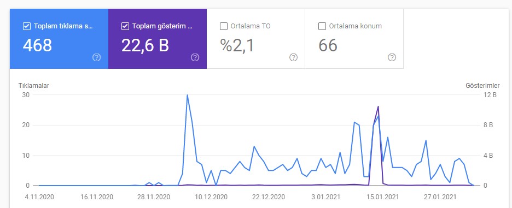Click help icon on Ortalama TO card
Viewport: 512px width, 208px height.
pyautogui.click(x=293, y=58)
